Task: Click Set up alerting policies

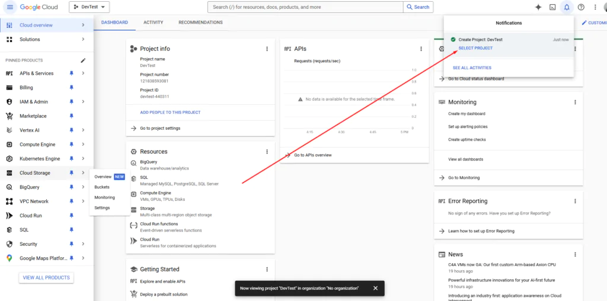Action: pyautogui.click(x=468, y=127)
